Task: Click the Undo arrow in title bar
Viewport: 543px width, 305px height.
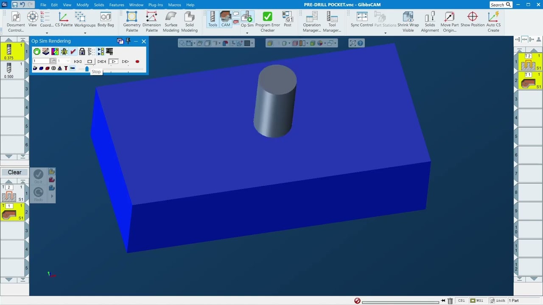Action: 22,5
